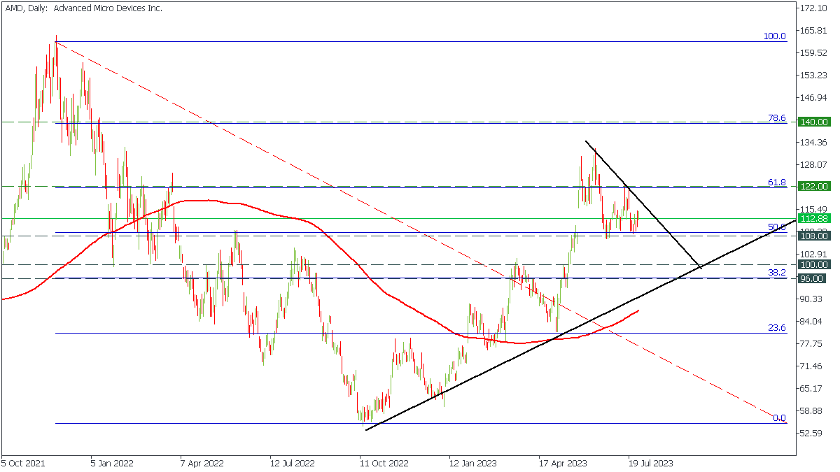Click the AMD Daily chart title
This screenshot has height=472, width=840.
pyautogui.click(x=83, y=8)
